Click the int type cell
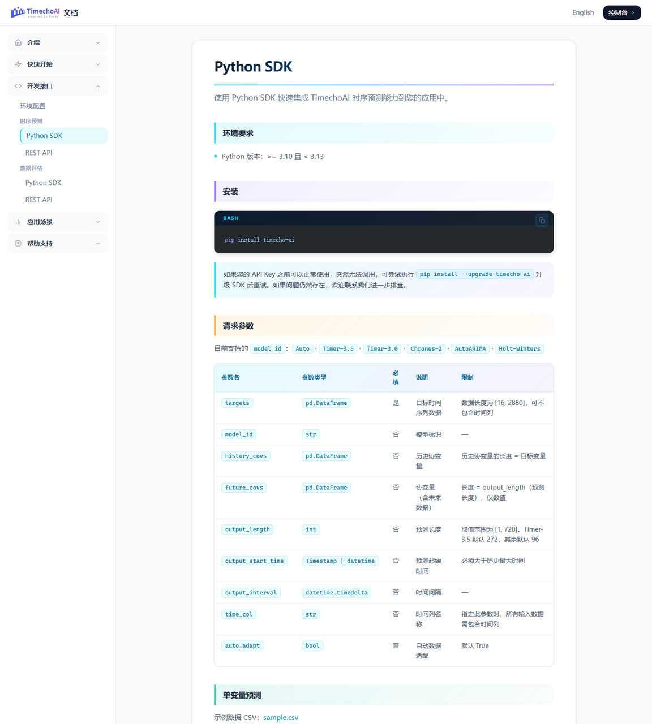Screen dimensions: 652x724 coord(311,529)
